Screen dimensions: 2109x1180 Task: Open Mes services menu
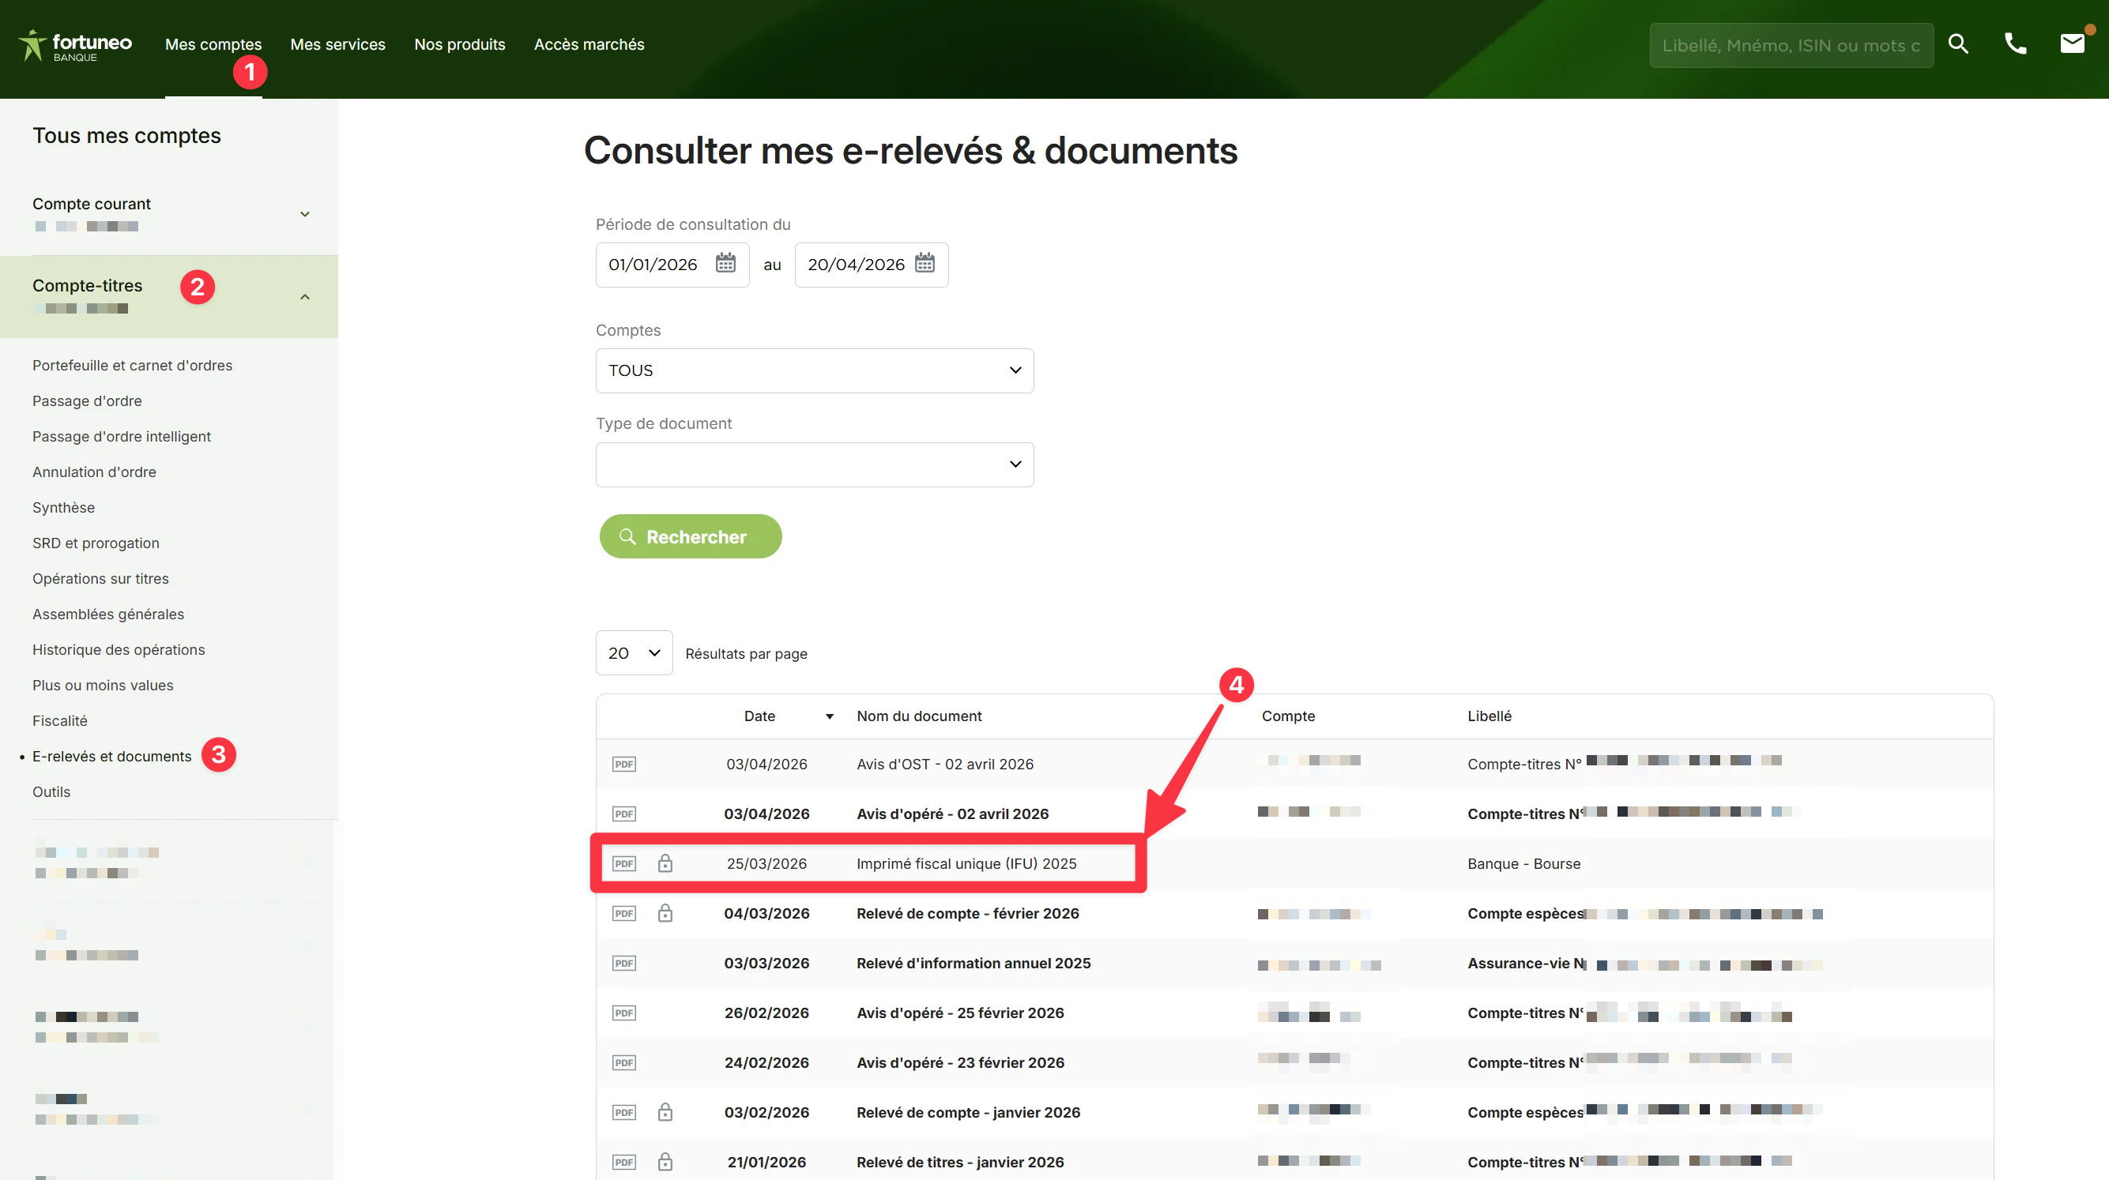(337, 45)
